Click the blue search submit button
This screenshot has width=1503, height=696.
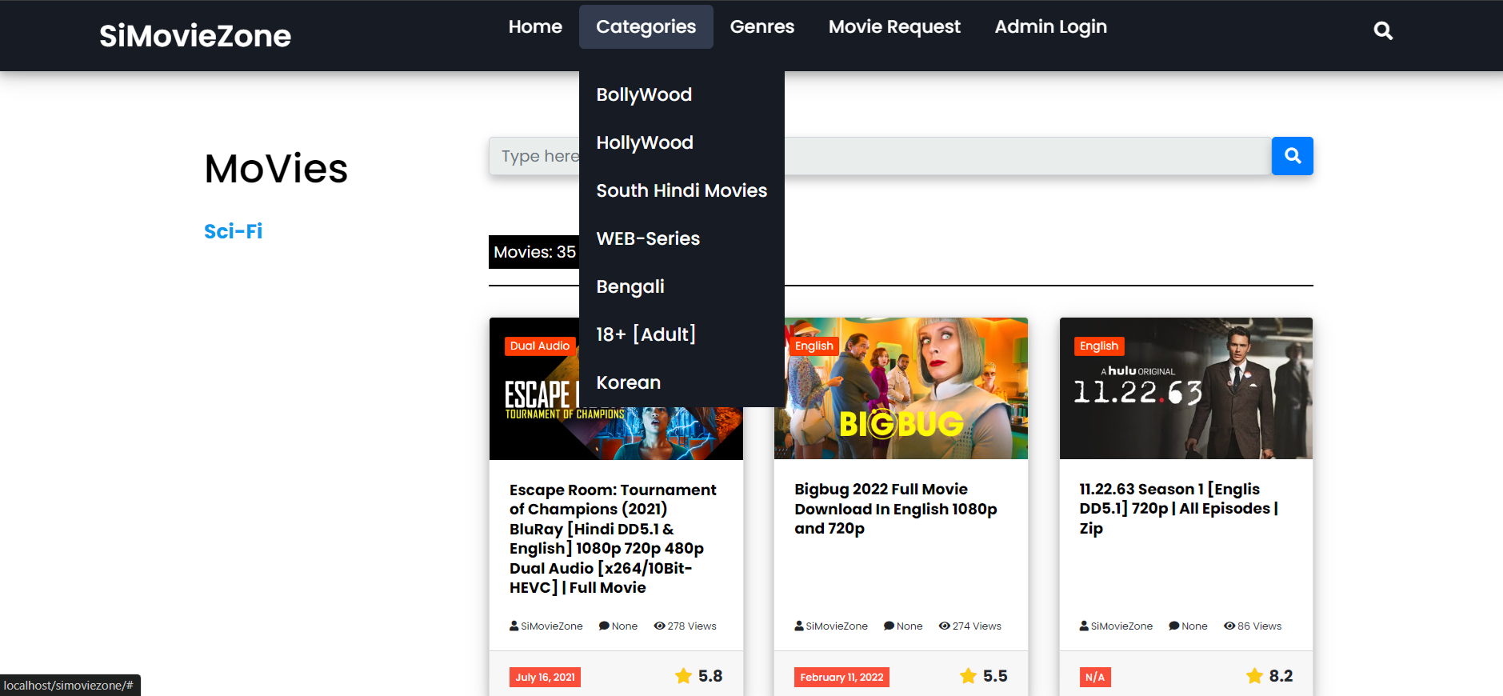(x=1293, y=156)
